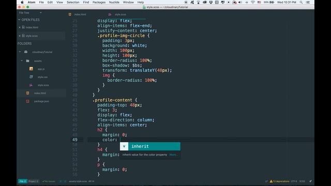Click the No Issues linter status
Viewport: 331px width, 186px height.
49,181
